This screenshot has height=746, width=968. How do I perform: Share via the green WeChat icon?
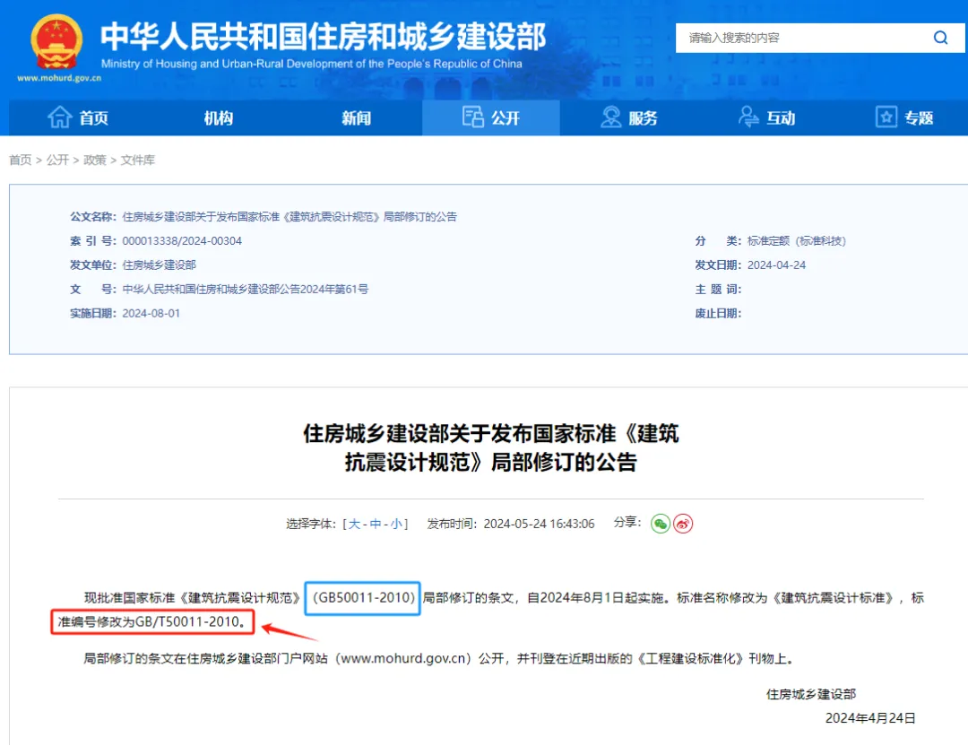tap(660, 524)
